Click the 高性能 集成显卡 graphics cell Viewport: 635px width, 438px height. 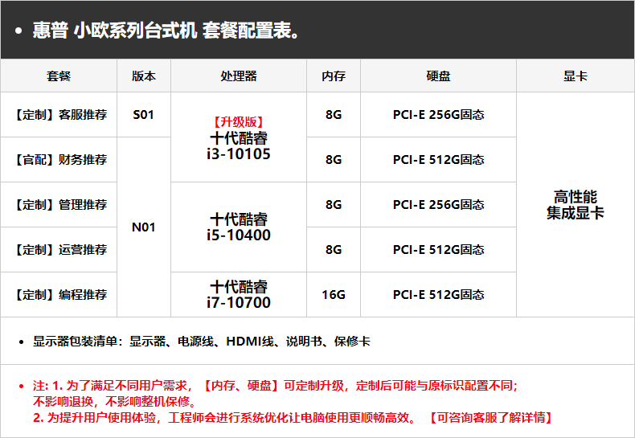[575, 204]
